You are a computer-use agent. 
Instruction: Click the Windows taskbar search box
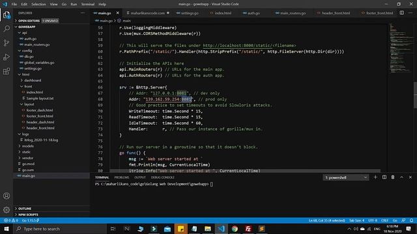click(x=60, y=229)
